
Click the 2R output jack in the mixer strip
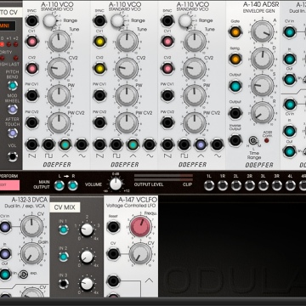coord(250,185)
